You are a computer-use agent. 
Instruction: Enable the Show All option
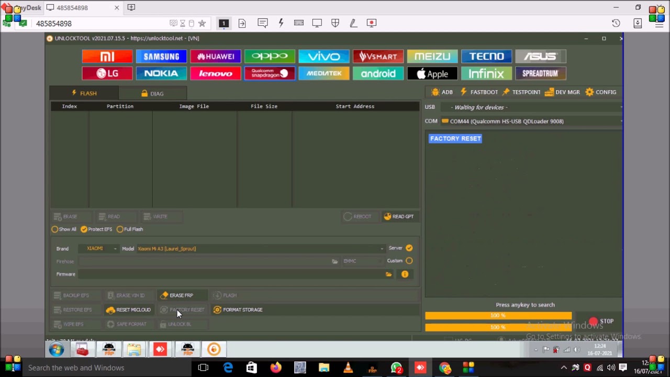[64, 229]
